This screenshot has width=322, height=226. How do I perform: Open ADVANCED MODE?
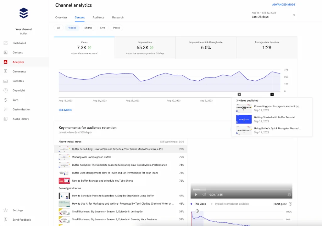tap(284, 4)
